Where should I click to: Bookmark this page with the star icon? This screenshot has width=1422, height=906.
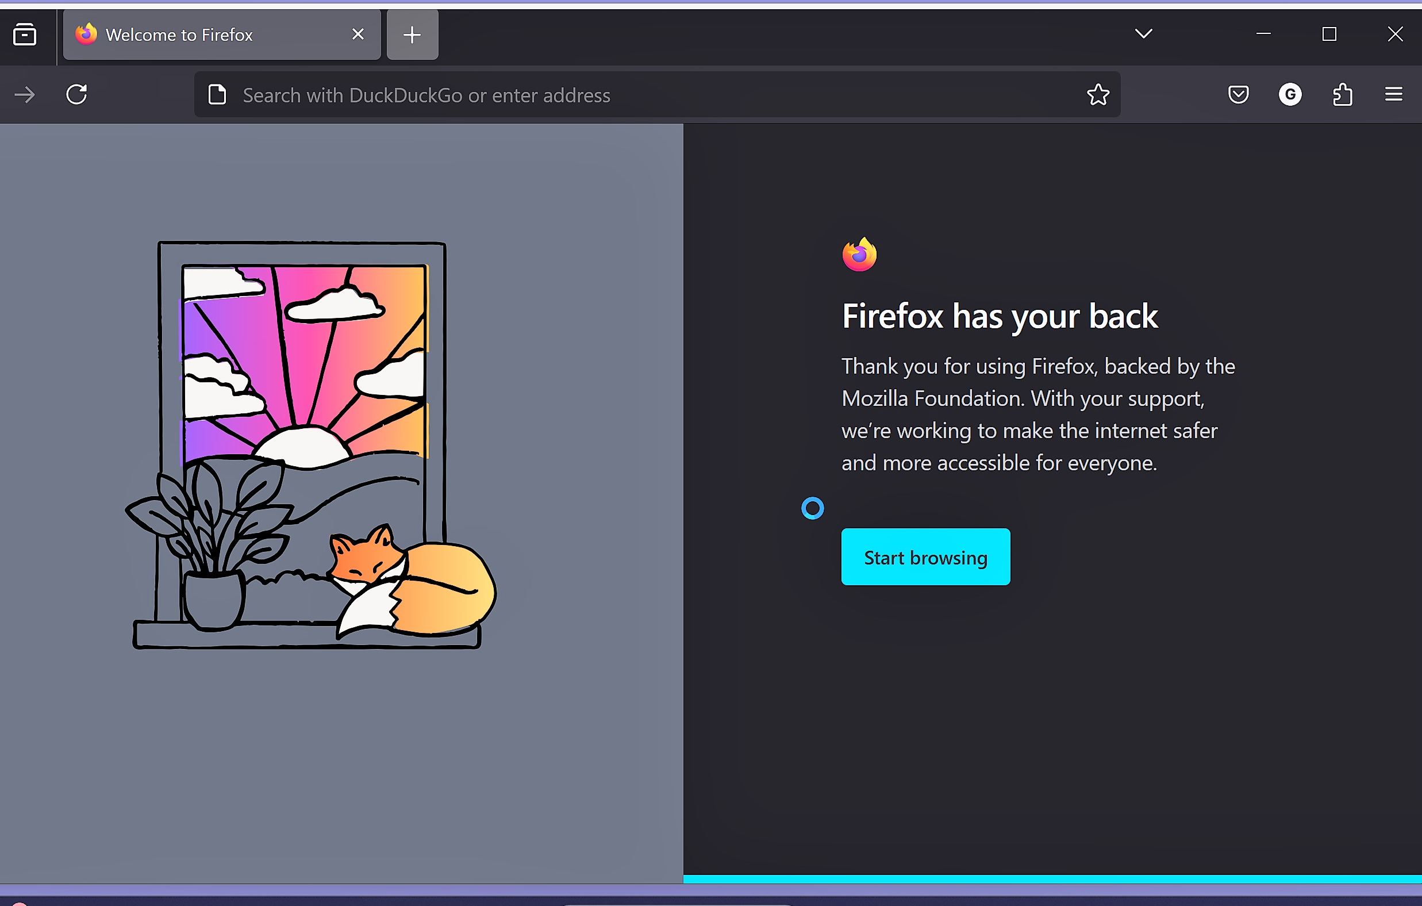1098,94
